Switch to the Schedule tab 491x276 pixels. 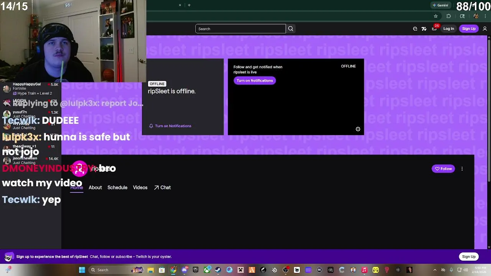pyautogui.click(x=117, y=187)
